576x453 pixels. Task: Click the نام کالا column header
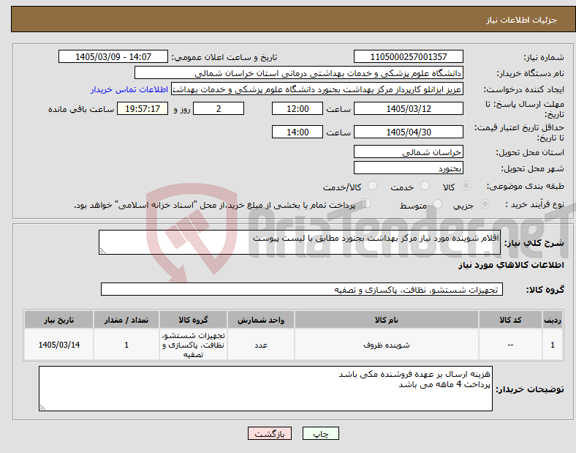pos(387,320)
